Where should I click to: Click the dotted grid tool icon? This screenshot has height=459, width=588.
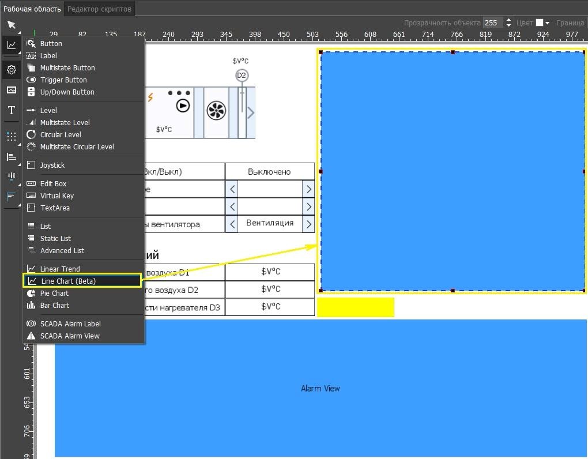(11, 137)
